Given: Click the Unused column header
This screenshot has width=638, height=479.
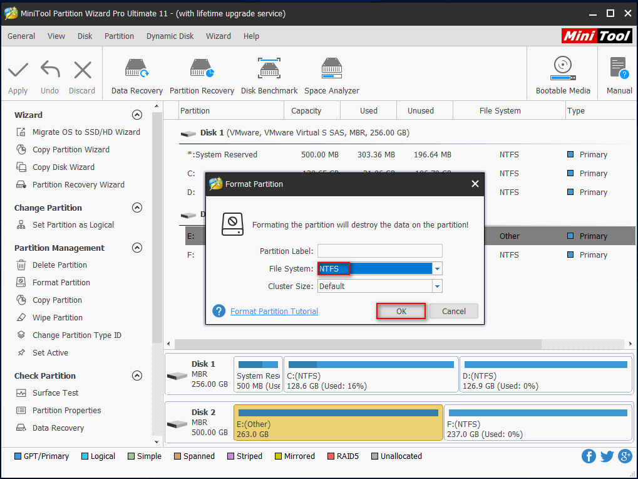Looking at the screenshot, I should pos(424,111).
